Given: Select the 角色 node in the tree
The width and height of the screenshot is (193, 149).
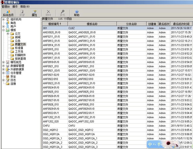Looking at the screenshot, I should [13, 23].
